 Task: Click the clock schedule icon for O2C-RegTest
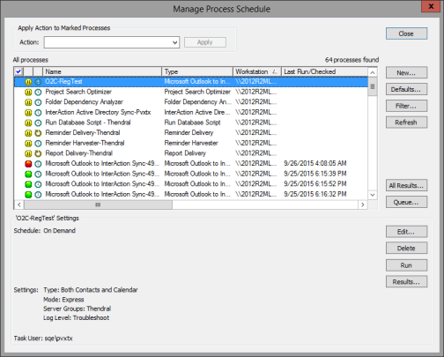(38, 82)
